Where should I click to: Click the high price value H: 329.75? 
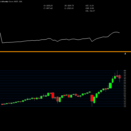pyautogui.click(x=69, y=6)
